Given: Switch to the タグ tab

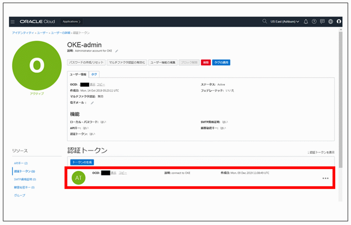Looking at the screenshot, I should (x=94, y=74).
